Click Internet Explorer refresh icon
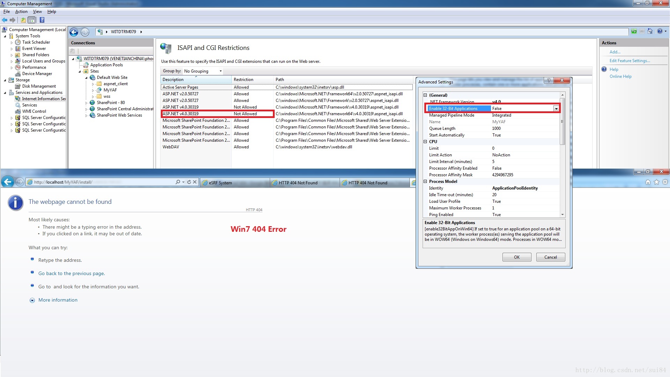This screenshot has width=670, height=377. pyautogui.click(x=189, y=182)
